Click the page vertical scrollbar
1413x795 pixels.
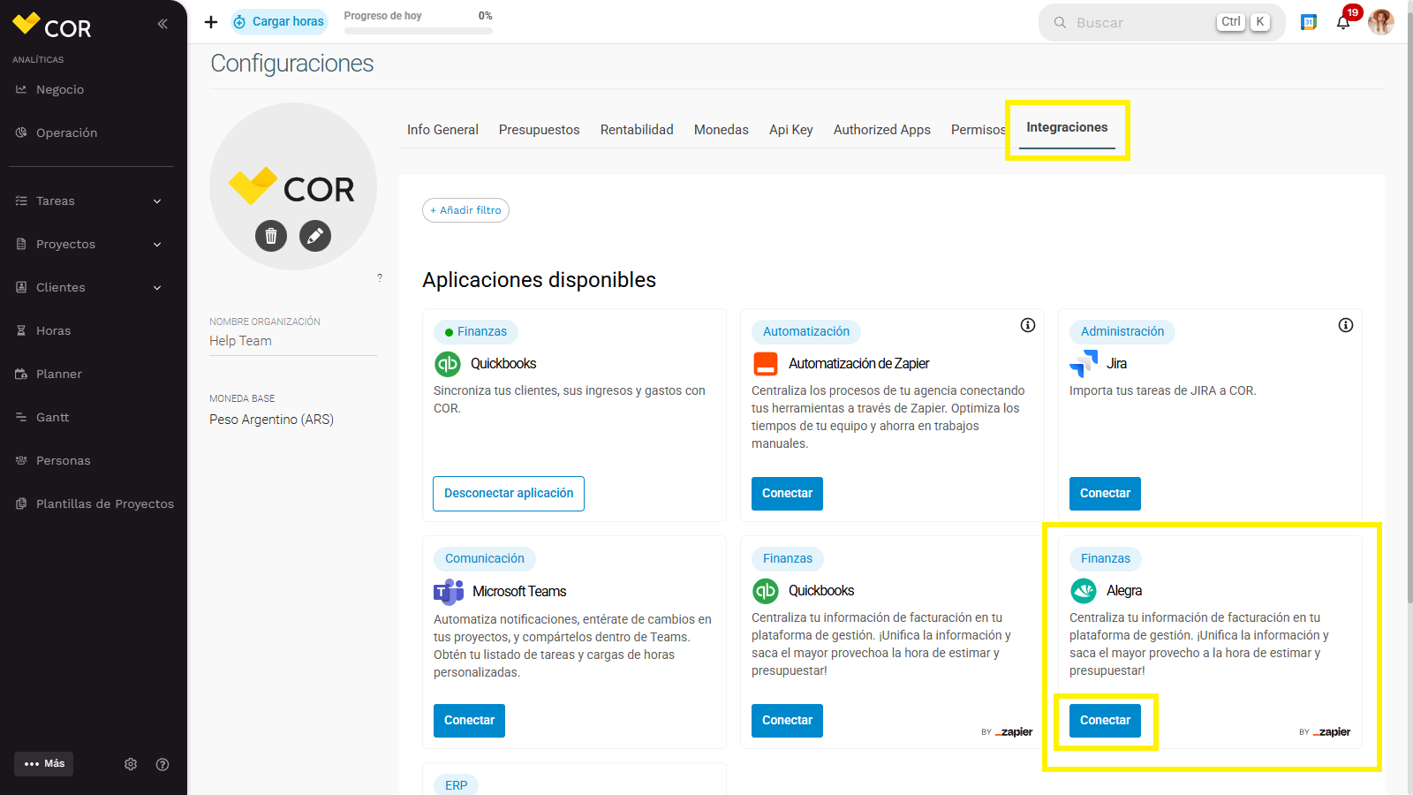1409,309
